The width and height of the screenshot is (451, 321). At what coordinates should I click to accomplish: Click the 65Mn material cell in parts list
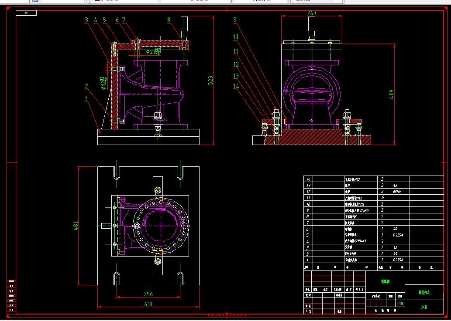tap(397, 192)
